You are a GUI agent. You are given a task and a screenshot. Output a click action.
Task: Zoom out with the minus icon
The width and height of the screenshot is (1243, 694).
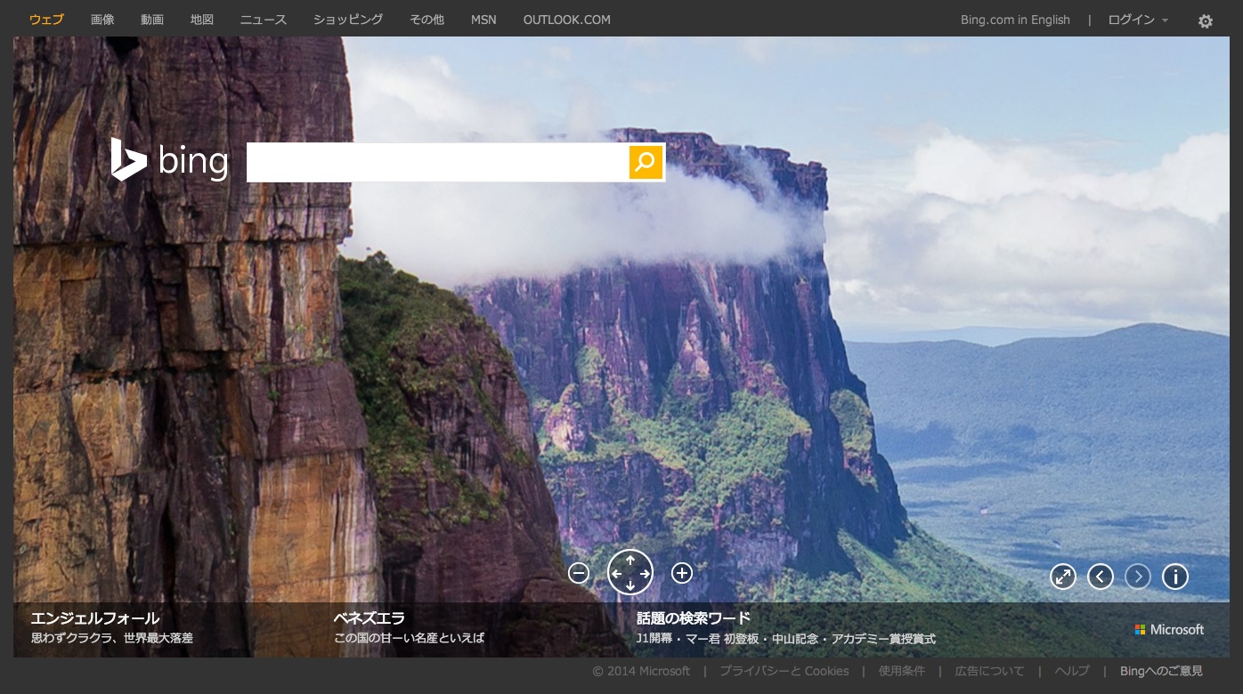coord(579,573)
